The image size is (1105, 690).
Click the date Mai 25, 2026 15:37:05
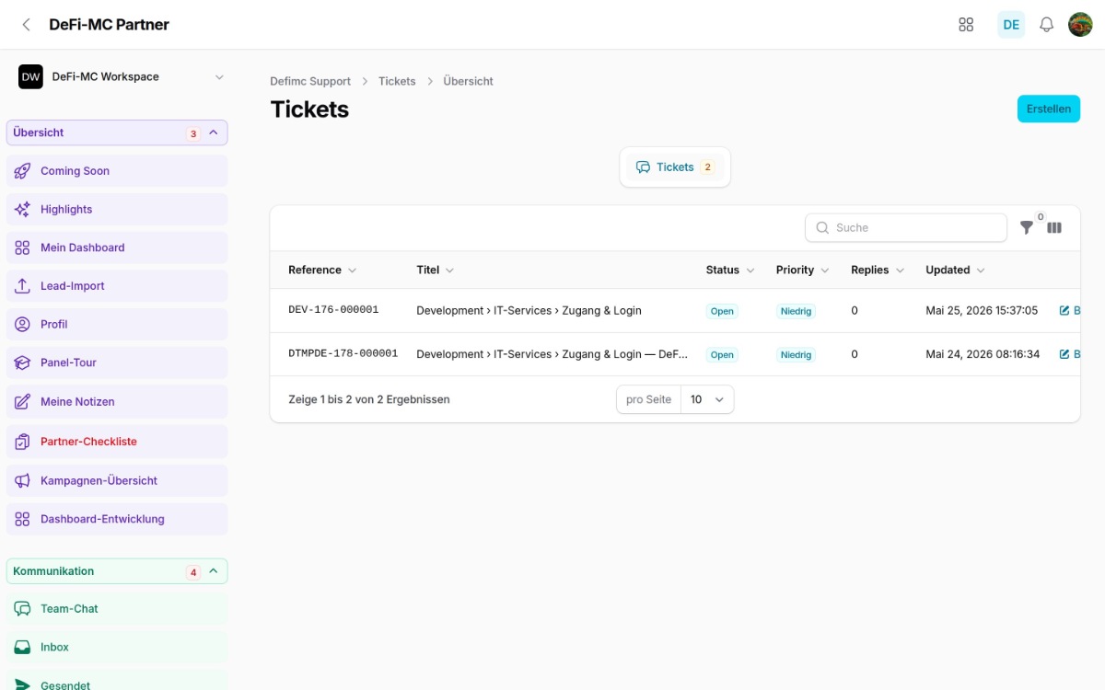[x=982, y=311]
